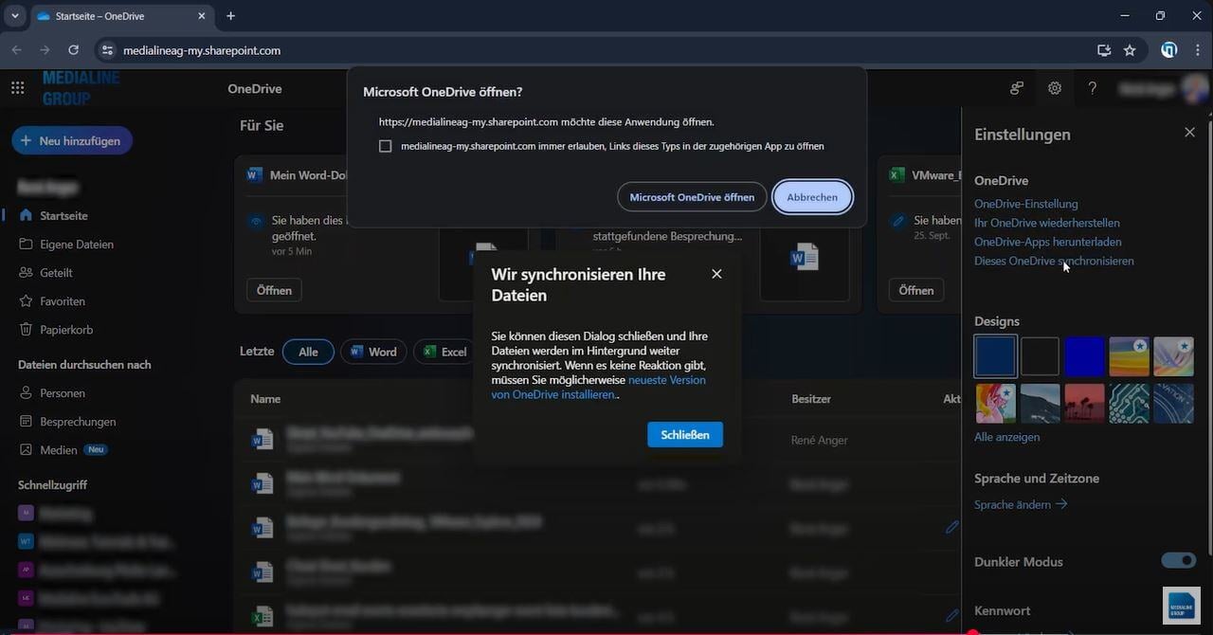Image resolution: width=1213 pixels, height=635 pixels.
Task: Open the OneDrive-Einstellung link
Action: [x=1026, y=204]
